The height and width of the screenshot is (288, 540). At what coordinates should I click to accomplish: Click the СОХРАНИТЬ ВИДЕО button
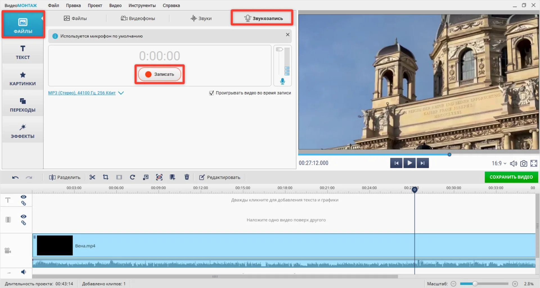511,177
